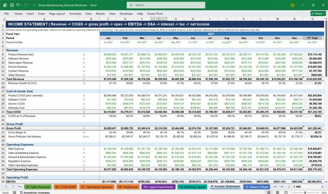Click the Save icon in title bar

click(x=12, y=5)
